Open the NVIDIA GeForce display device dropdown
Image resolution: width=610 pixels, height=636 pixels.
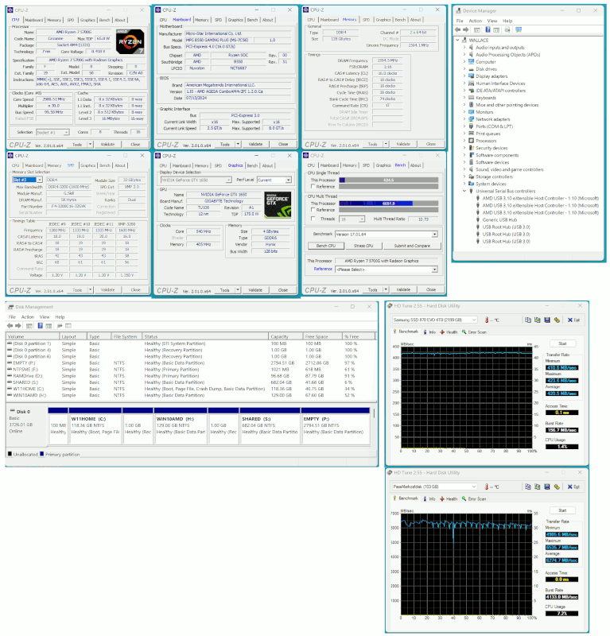229,180
